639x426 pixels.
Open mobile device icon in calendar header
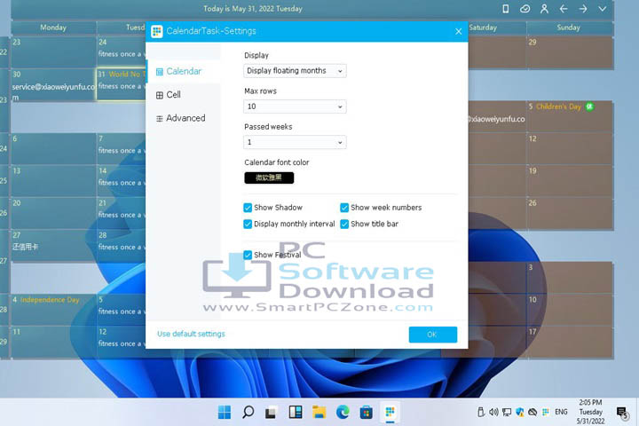[505, 9]
